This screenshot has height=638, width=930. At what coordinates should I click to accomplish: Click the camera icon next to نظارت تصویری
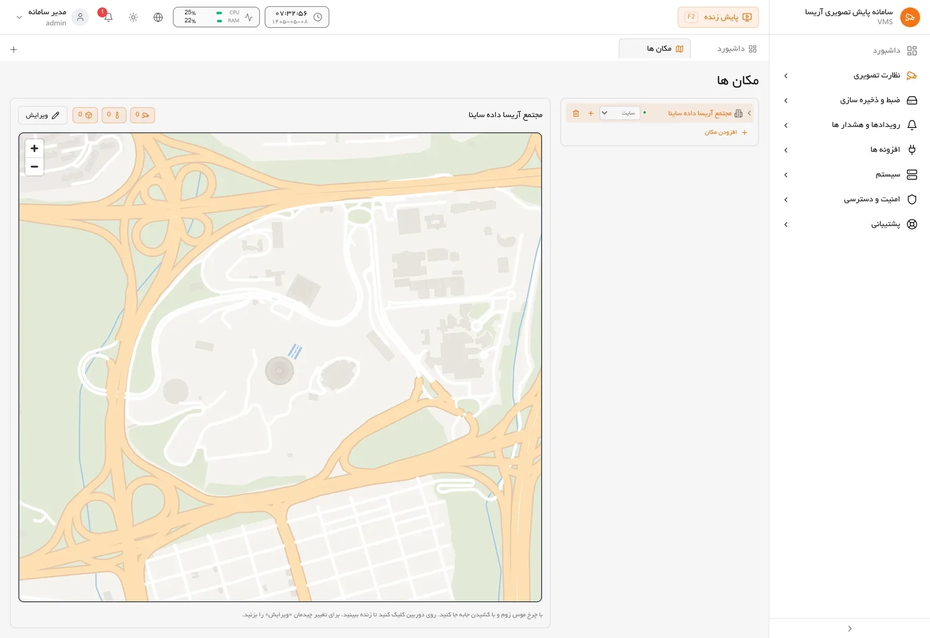pos(912,75)
